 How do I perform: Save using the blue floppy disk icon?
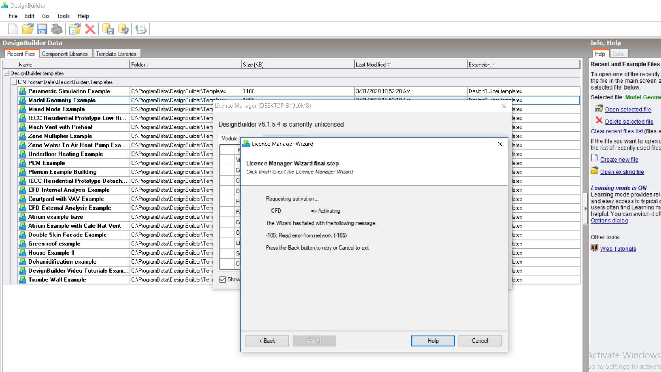point(42,29)
